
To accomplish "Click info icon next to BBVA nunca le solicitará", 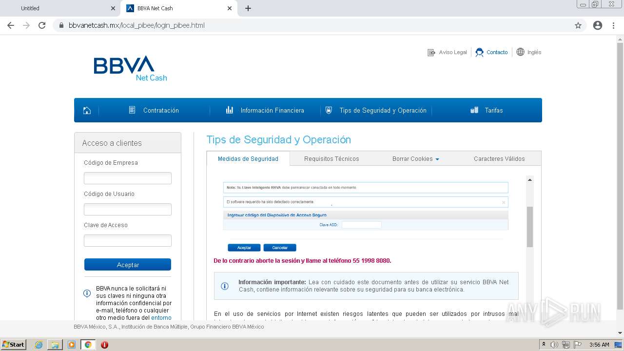I will point(87,293).
